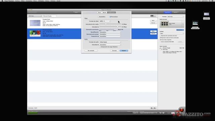Select the Primera pantalla video thumbnail
The height and width of the screenshot is (121, 215).
click(x=35, y=34)
